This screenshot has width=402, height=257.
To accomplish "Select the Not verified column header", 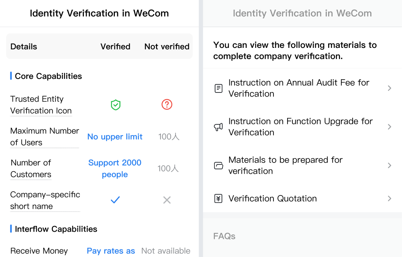I will [167, 47].
